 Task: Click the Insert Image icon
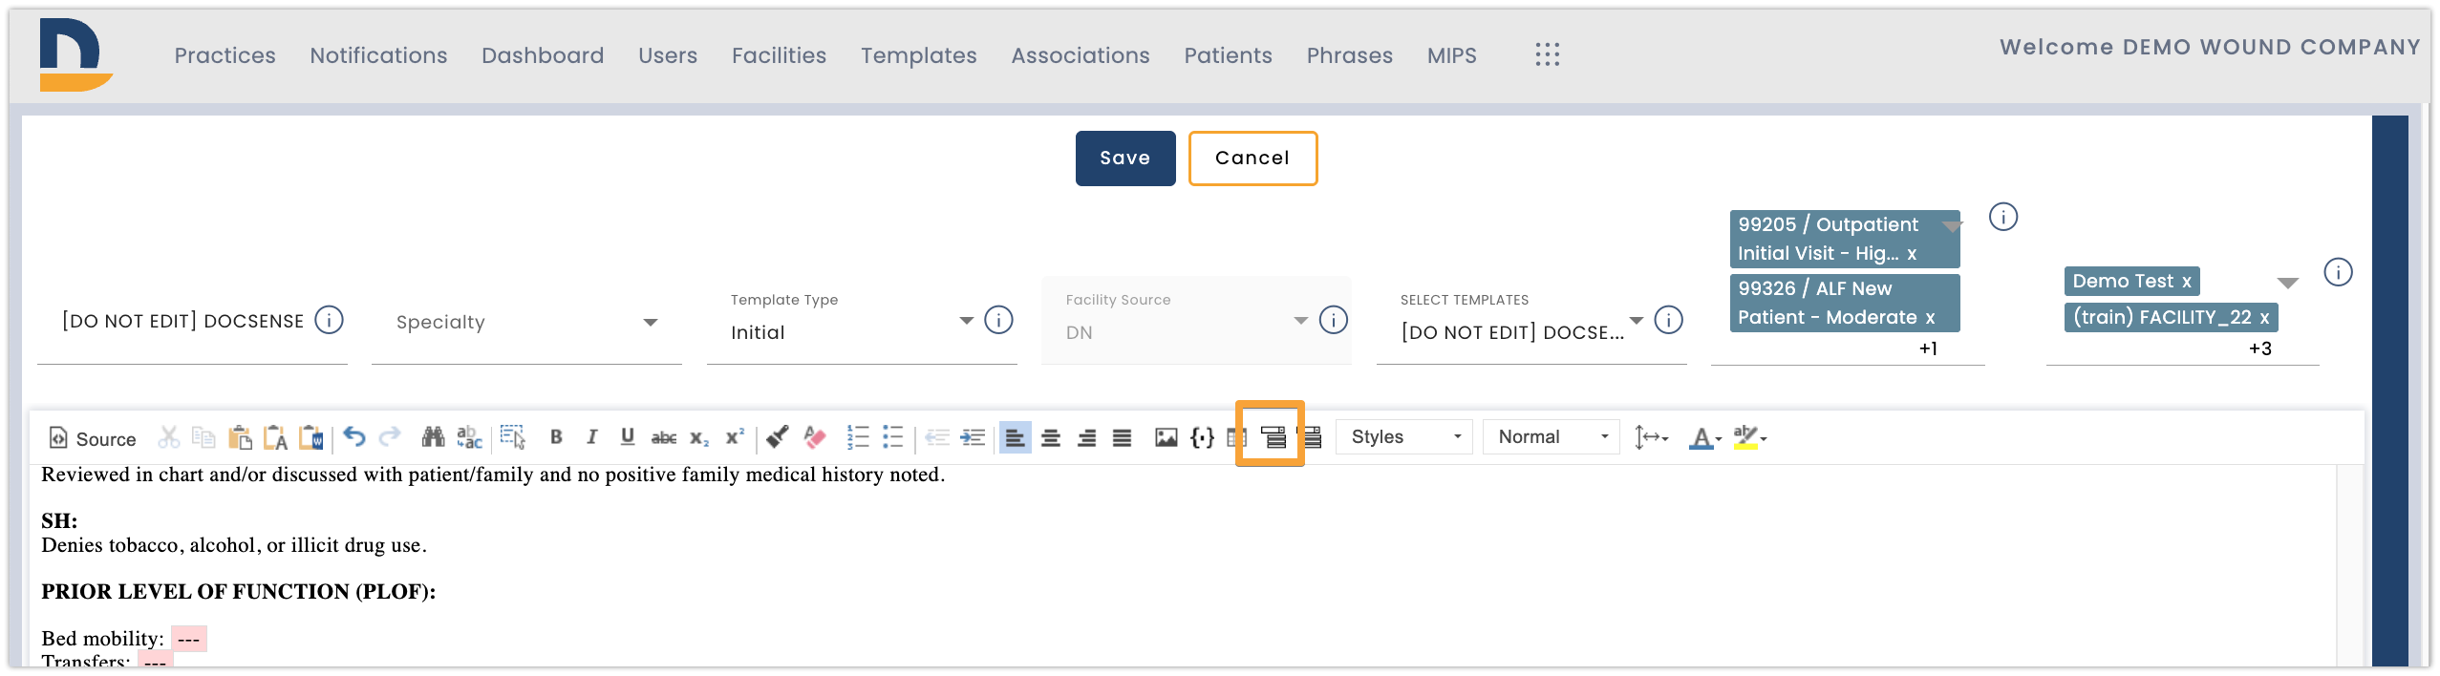pyautogui.click(x=1166, y=437)
